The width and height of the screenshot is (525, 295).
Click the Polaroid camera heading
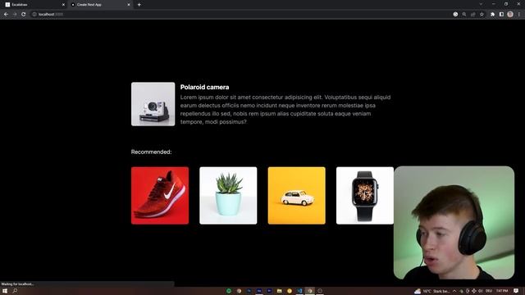(204, 87)
